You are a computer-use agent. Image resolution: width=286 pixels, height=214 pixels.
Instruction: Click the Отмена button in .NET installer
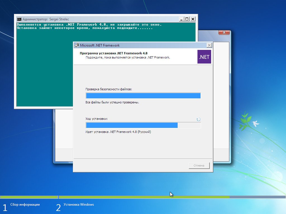click(199, 166)
